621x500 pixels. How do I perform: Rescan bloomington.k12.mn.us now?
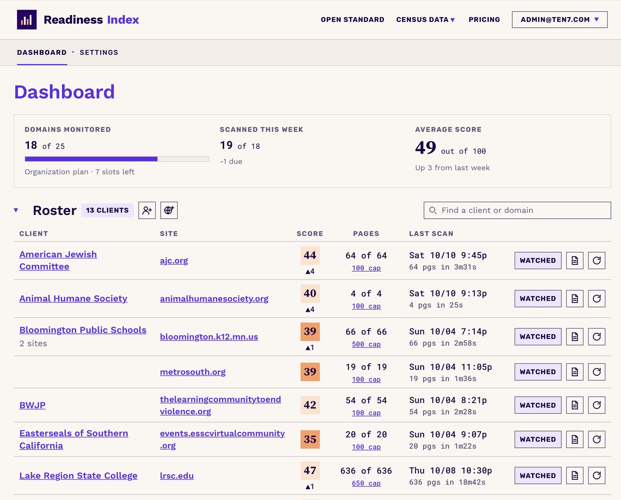(x=597, y=337)
